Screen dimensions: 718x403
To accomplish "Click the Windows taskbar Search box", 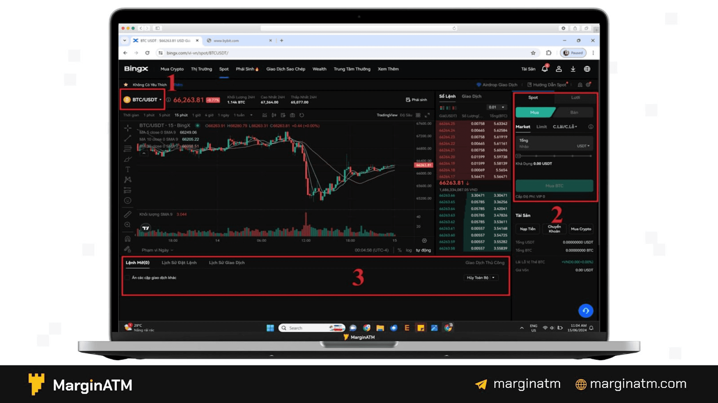I will pyautogui.click(x=312, y=328).
